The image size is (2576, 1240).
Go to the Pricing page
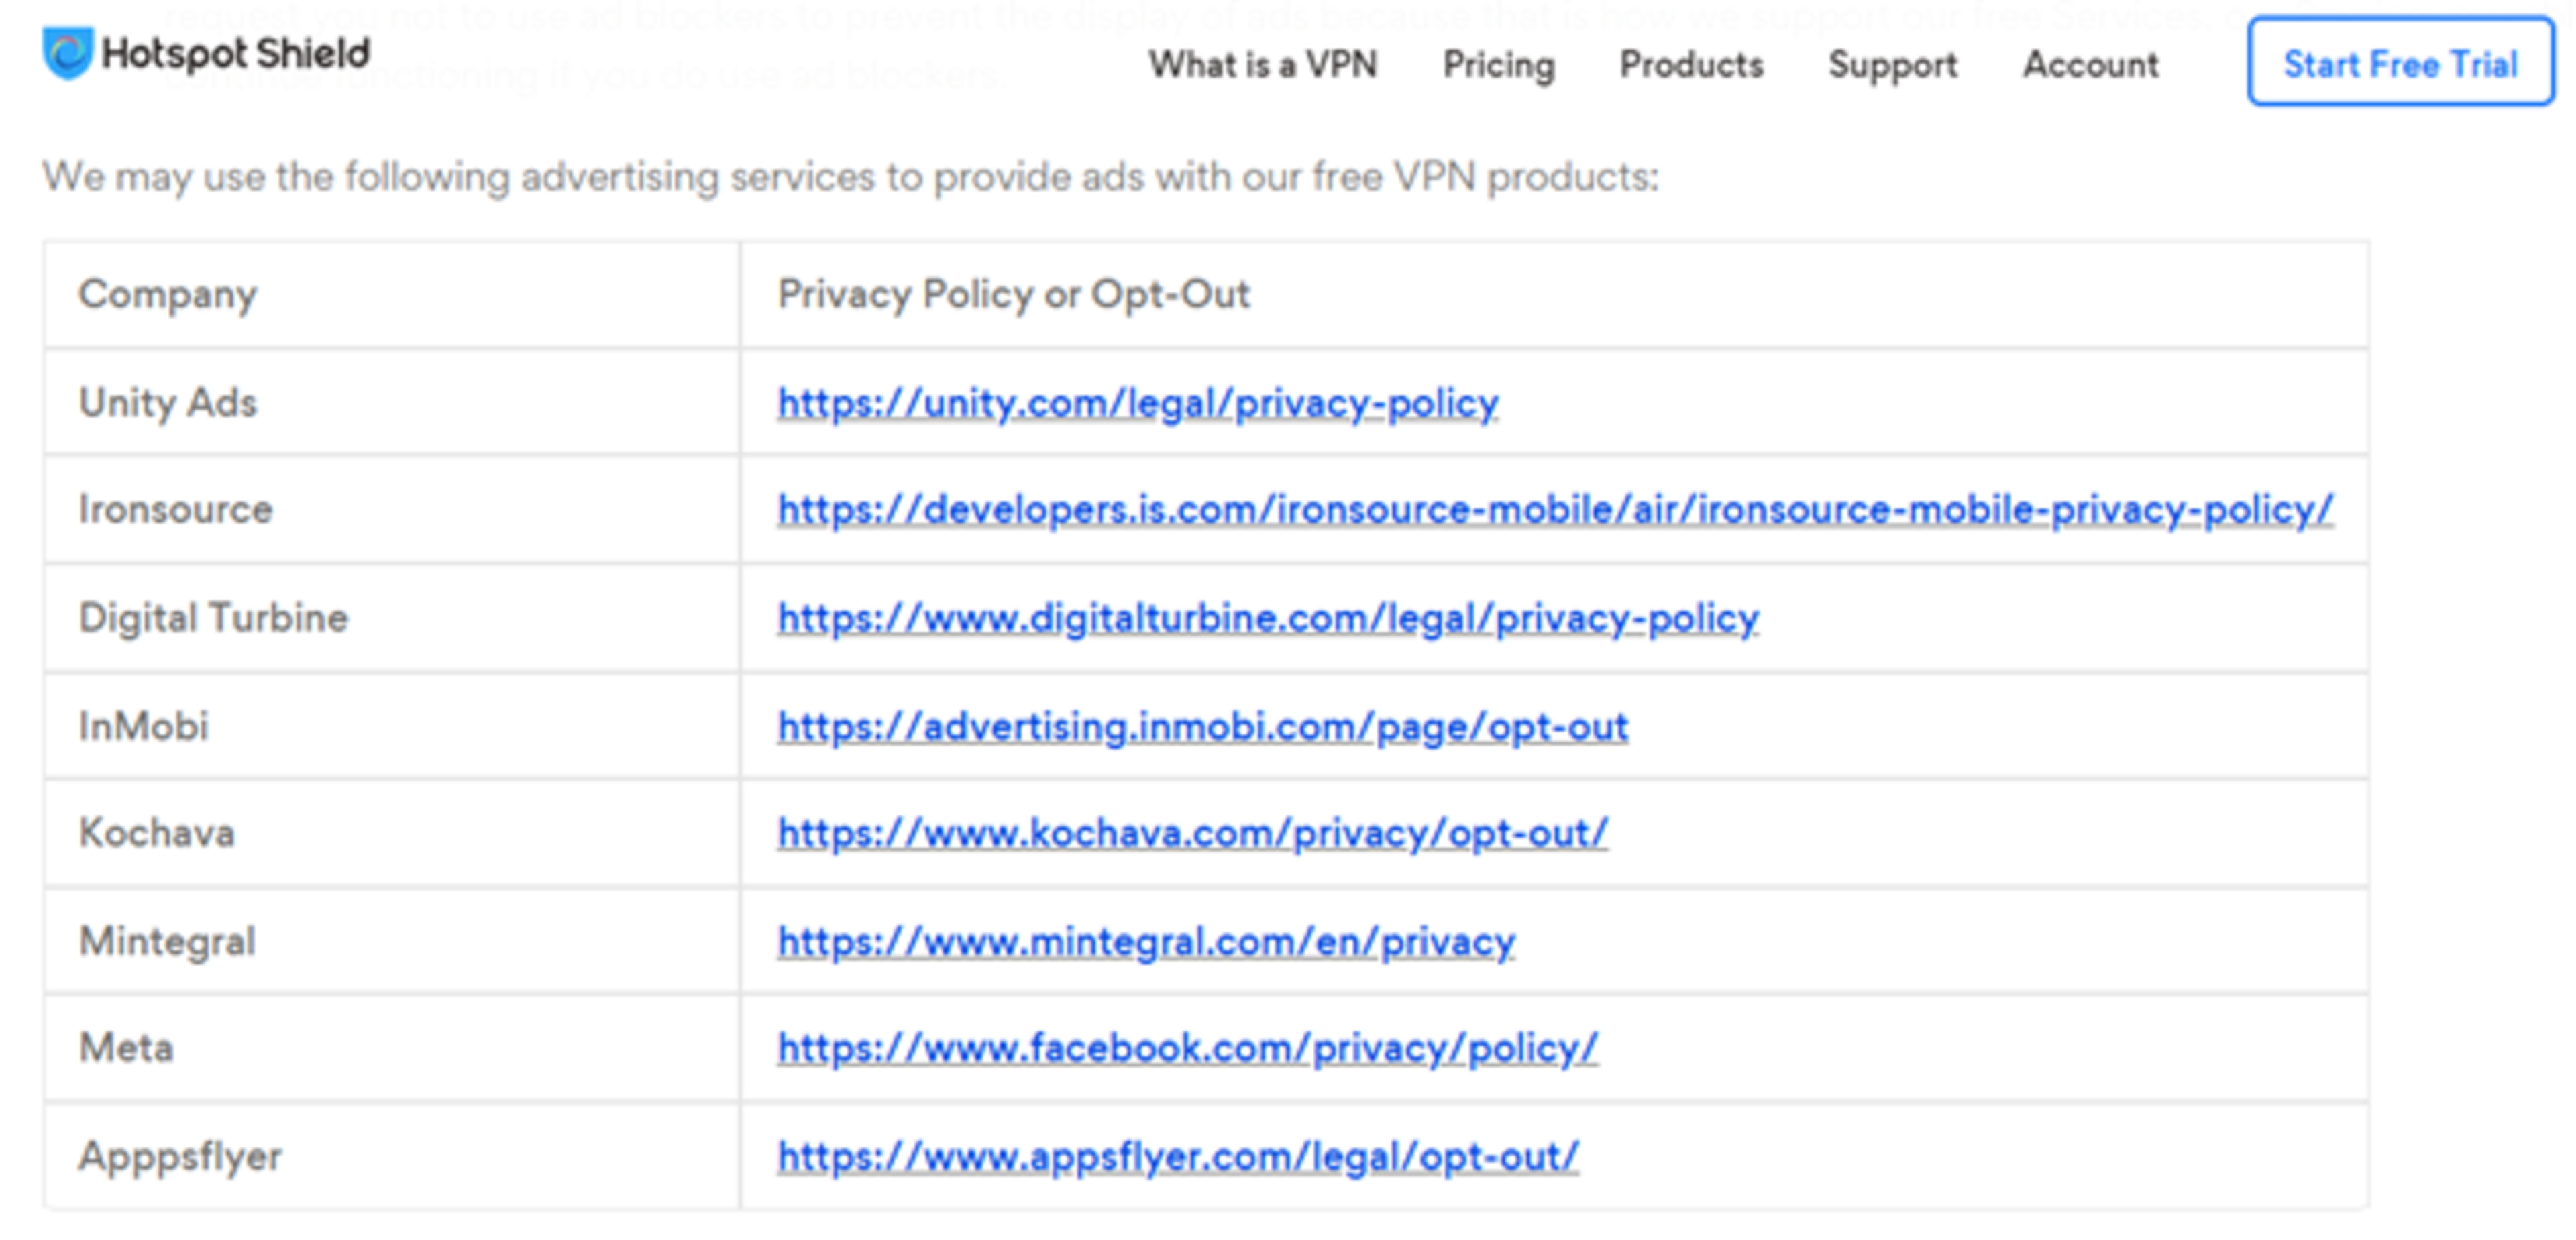1498,65
